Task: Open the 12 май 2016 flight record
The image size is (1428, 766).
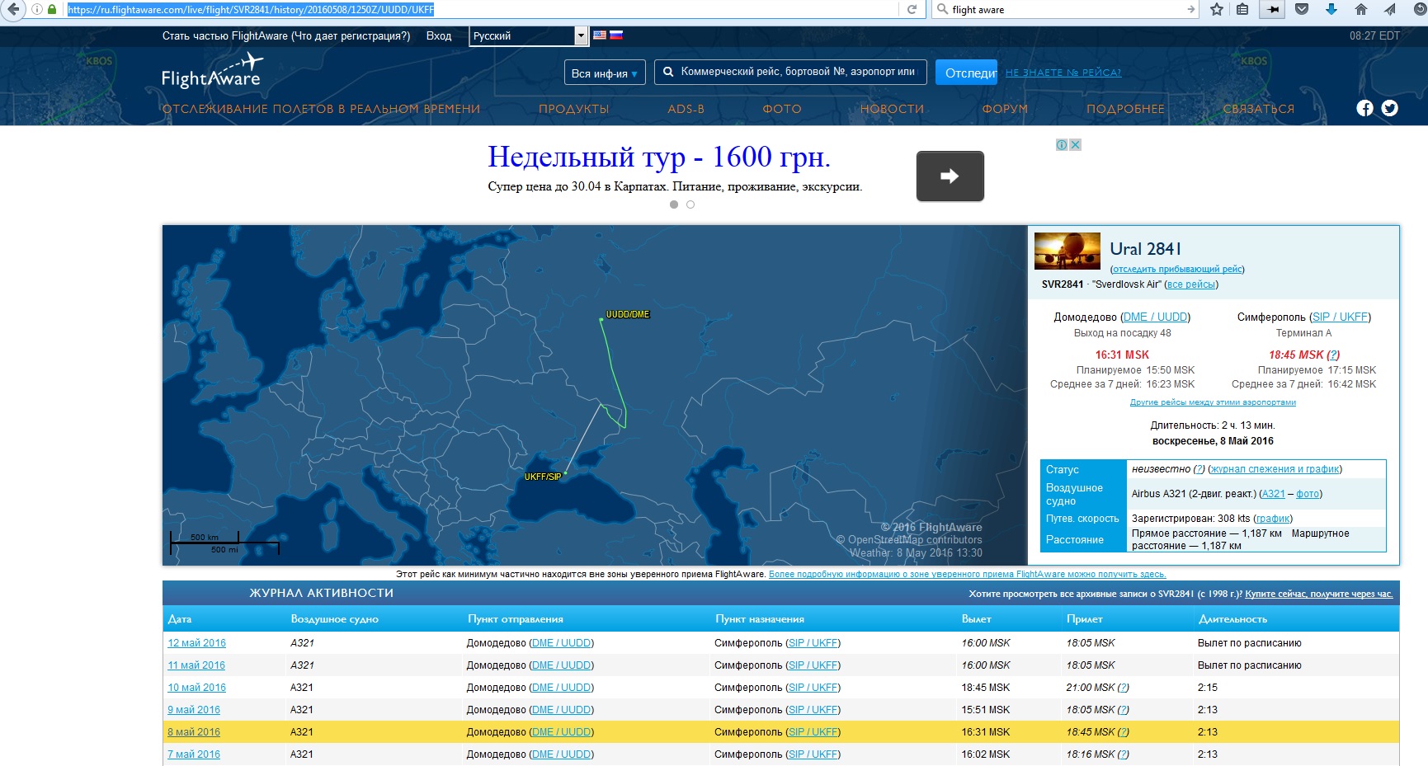Action: pyautogui.click(x=196, y=643)
